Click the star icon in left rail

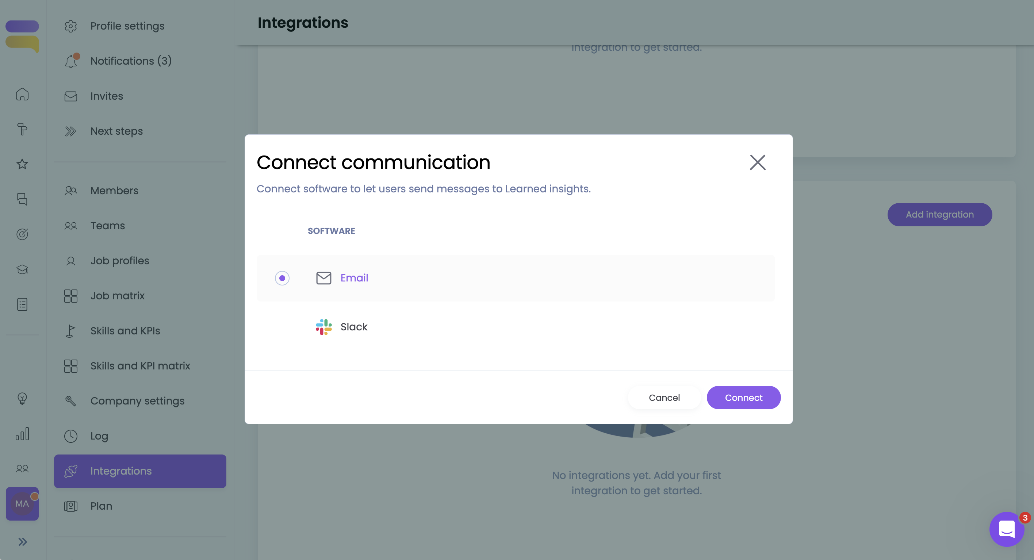coord(23,164)
